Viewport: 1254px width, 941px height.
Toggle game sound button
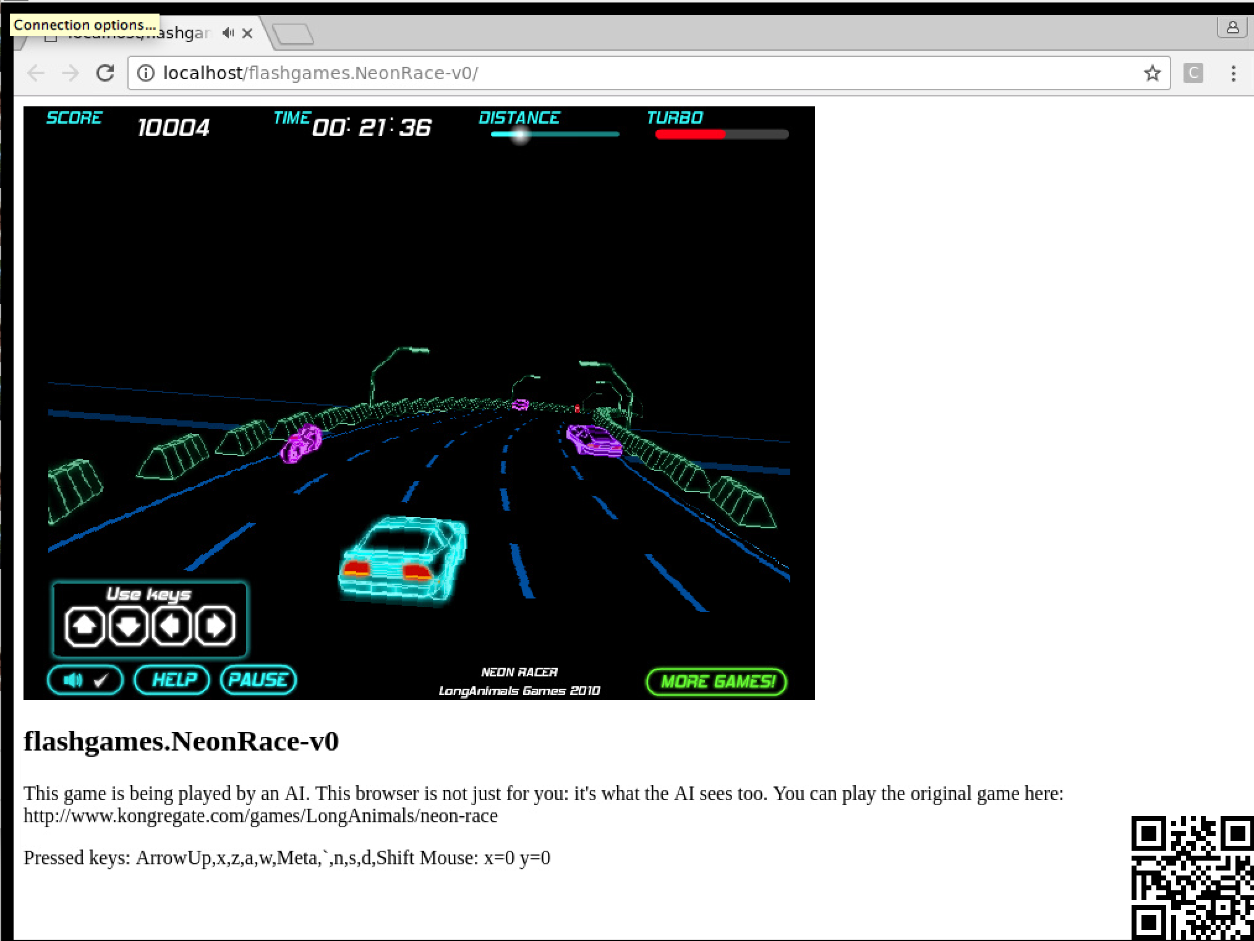pos(85,681)
